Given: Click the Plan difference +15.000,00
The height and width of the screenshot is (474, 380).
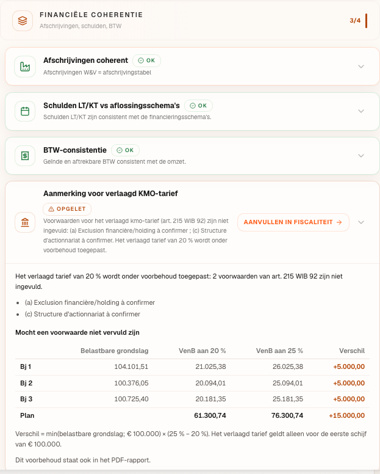Looking at the screenshot, I should [347, 415].
